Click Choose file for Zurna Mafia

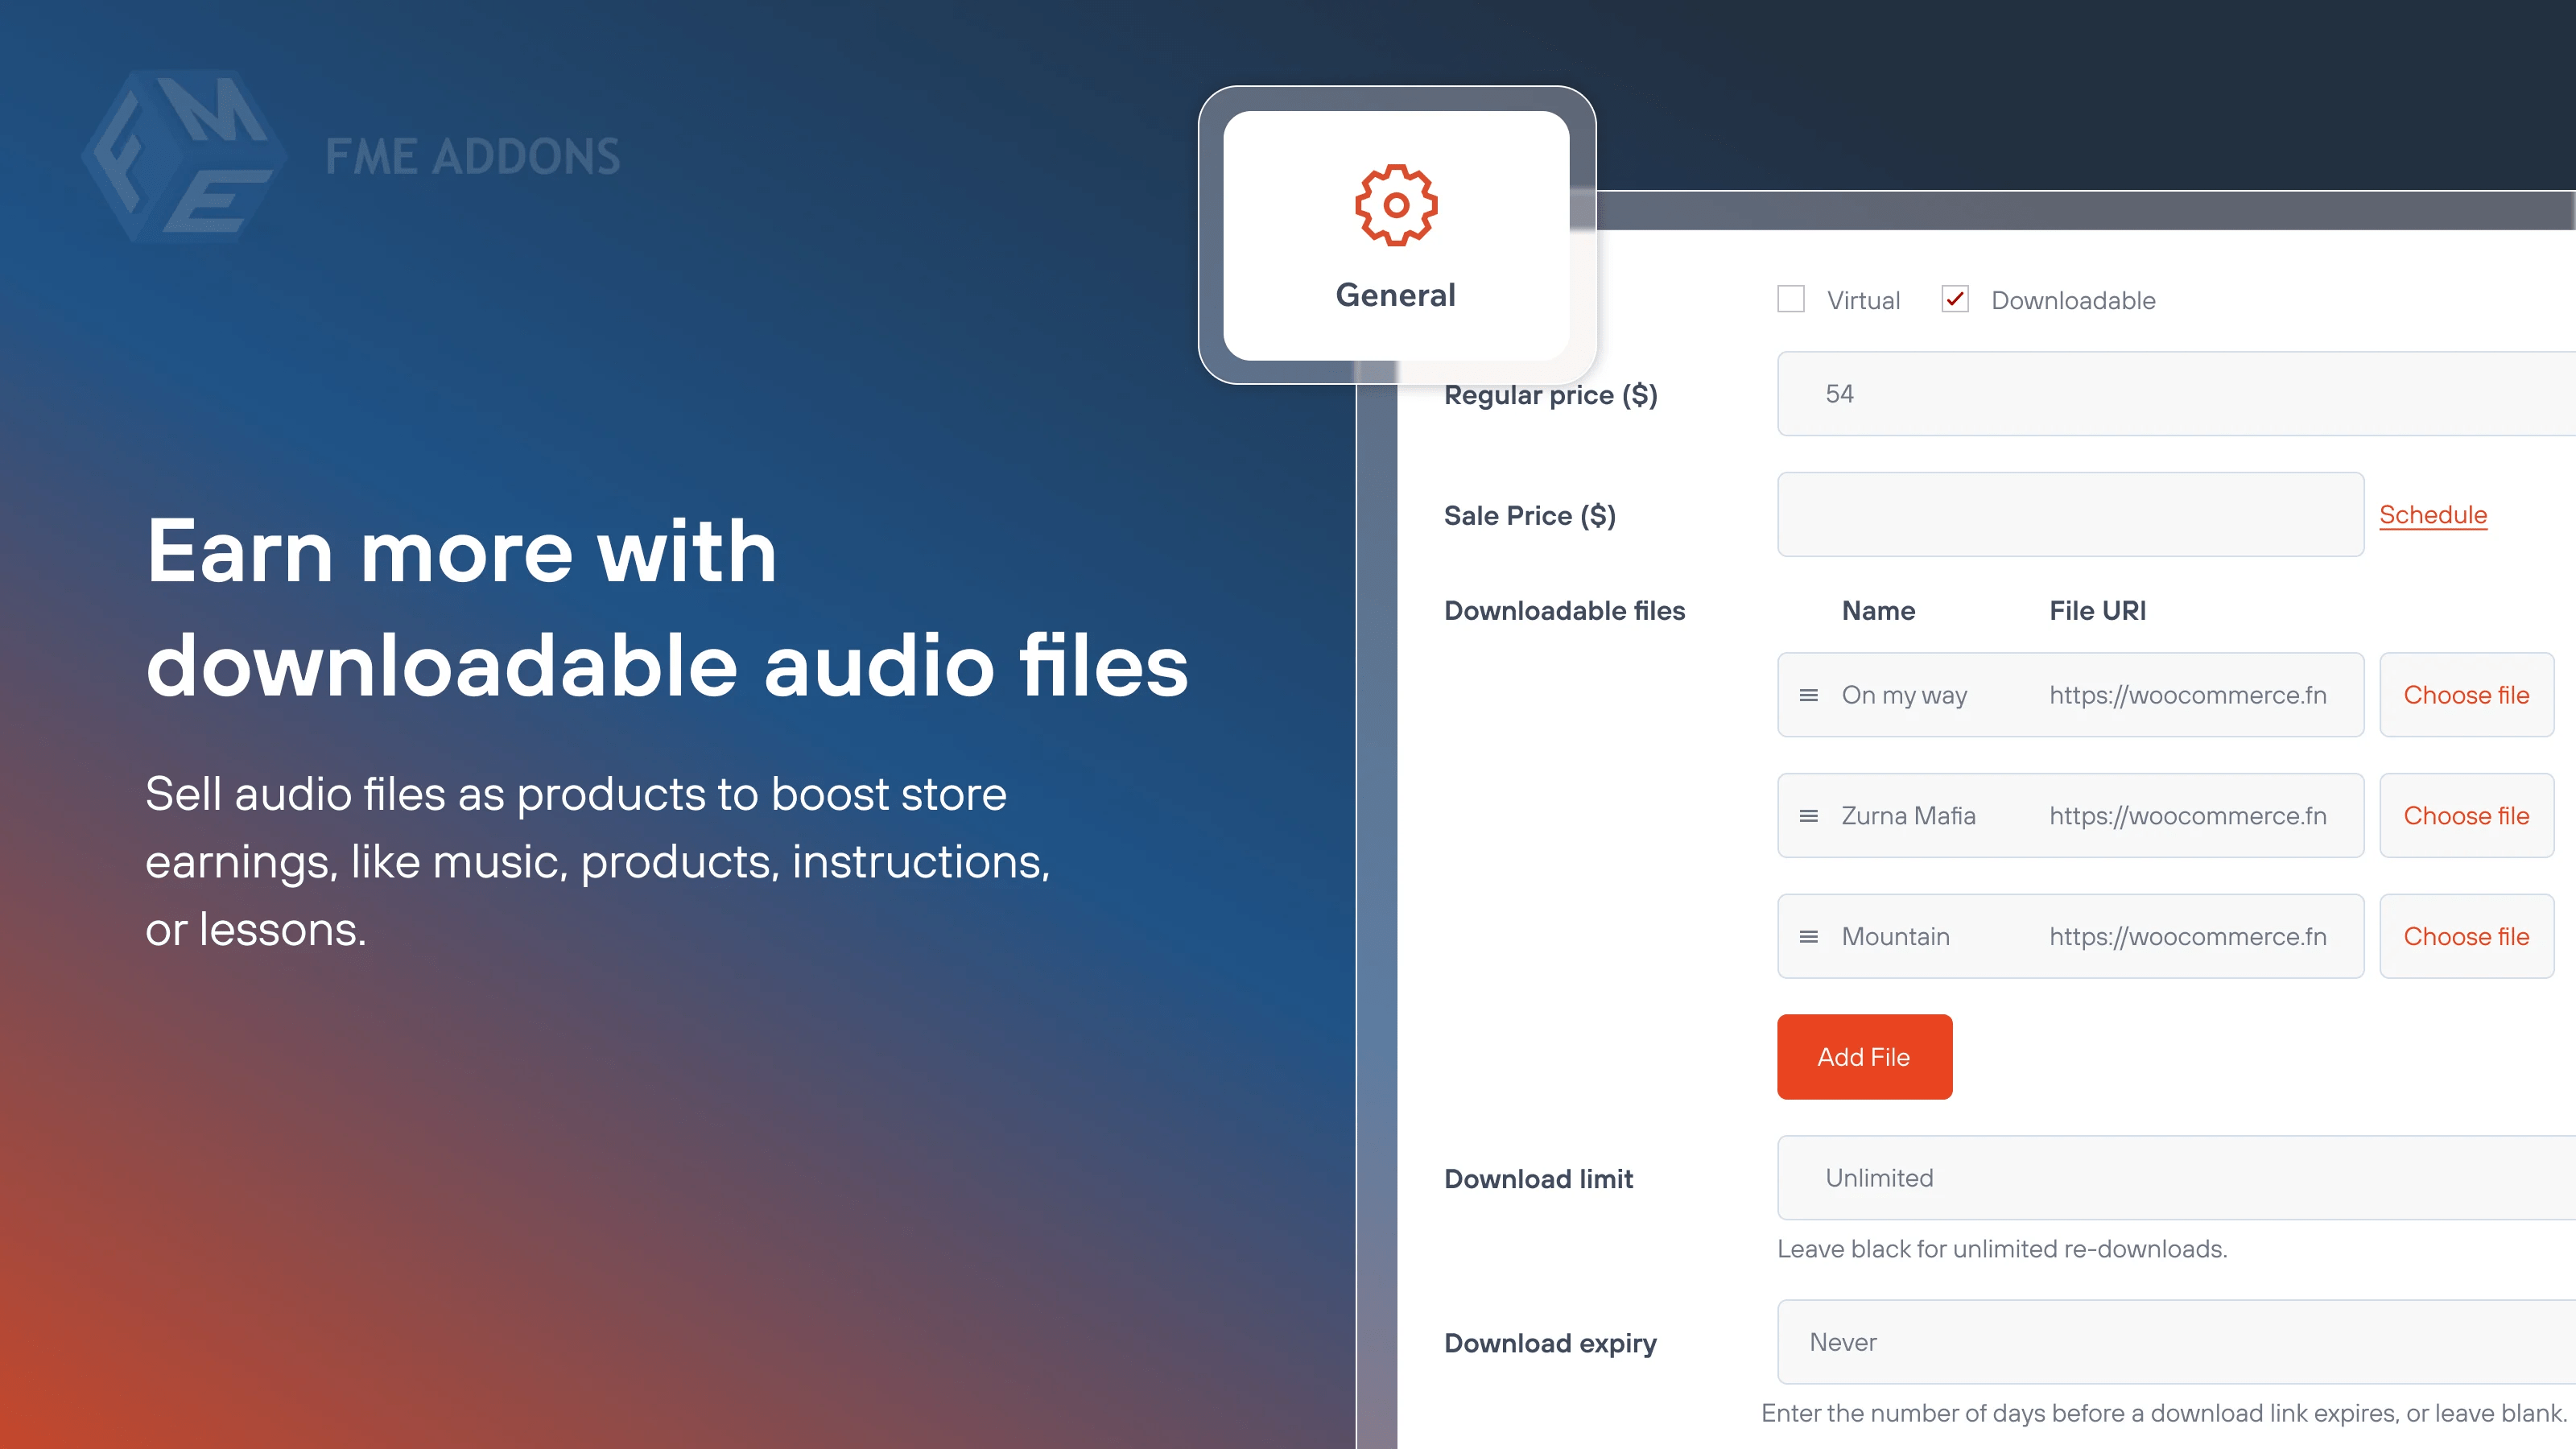[x=2466, y=815]
